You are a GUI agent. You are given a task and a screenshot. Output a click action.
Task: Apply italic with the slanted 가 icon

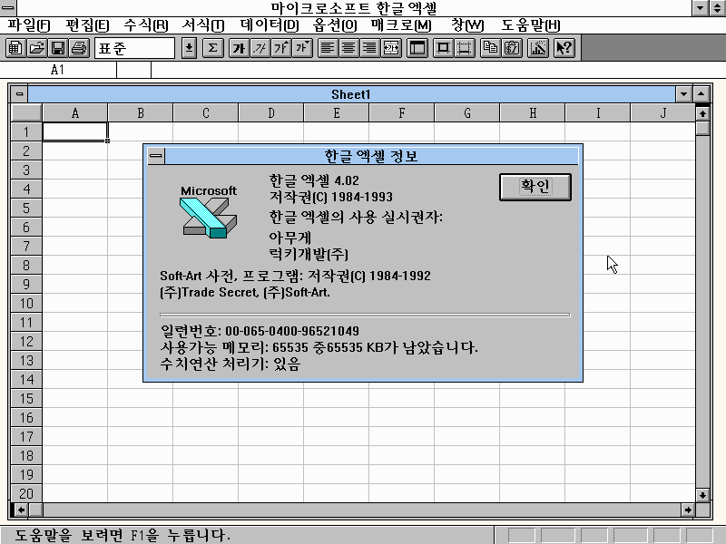[x=260, y=48]
